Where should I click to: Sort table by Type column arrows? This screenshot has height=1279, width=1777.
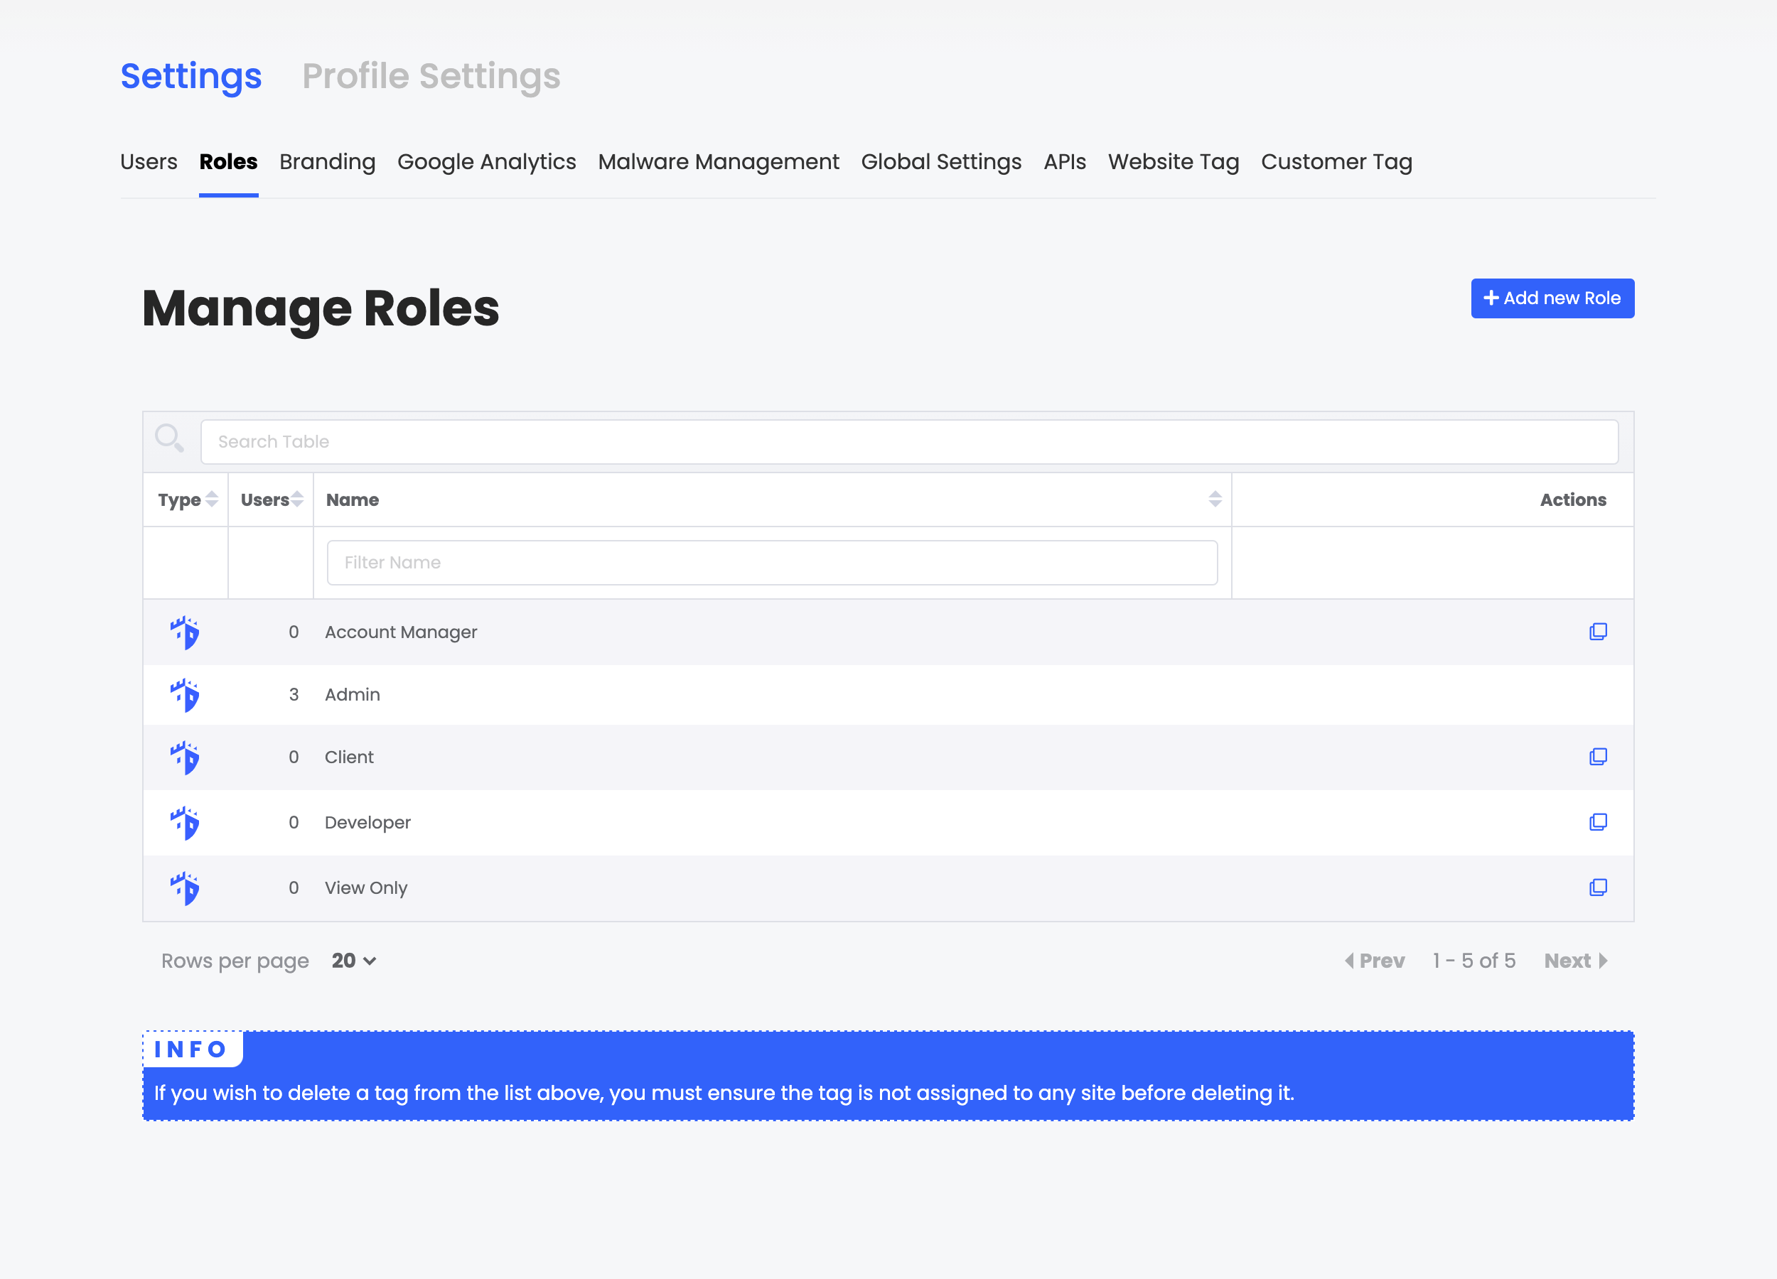tap(212, 500)
